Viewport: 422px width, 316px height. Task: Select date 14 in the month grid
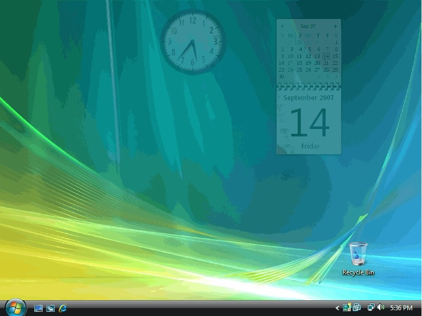coord(326,56)
